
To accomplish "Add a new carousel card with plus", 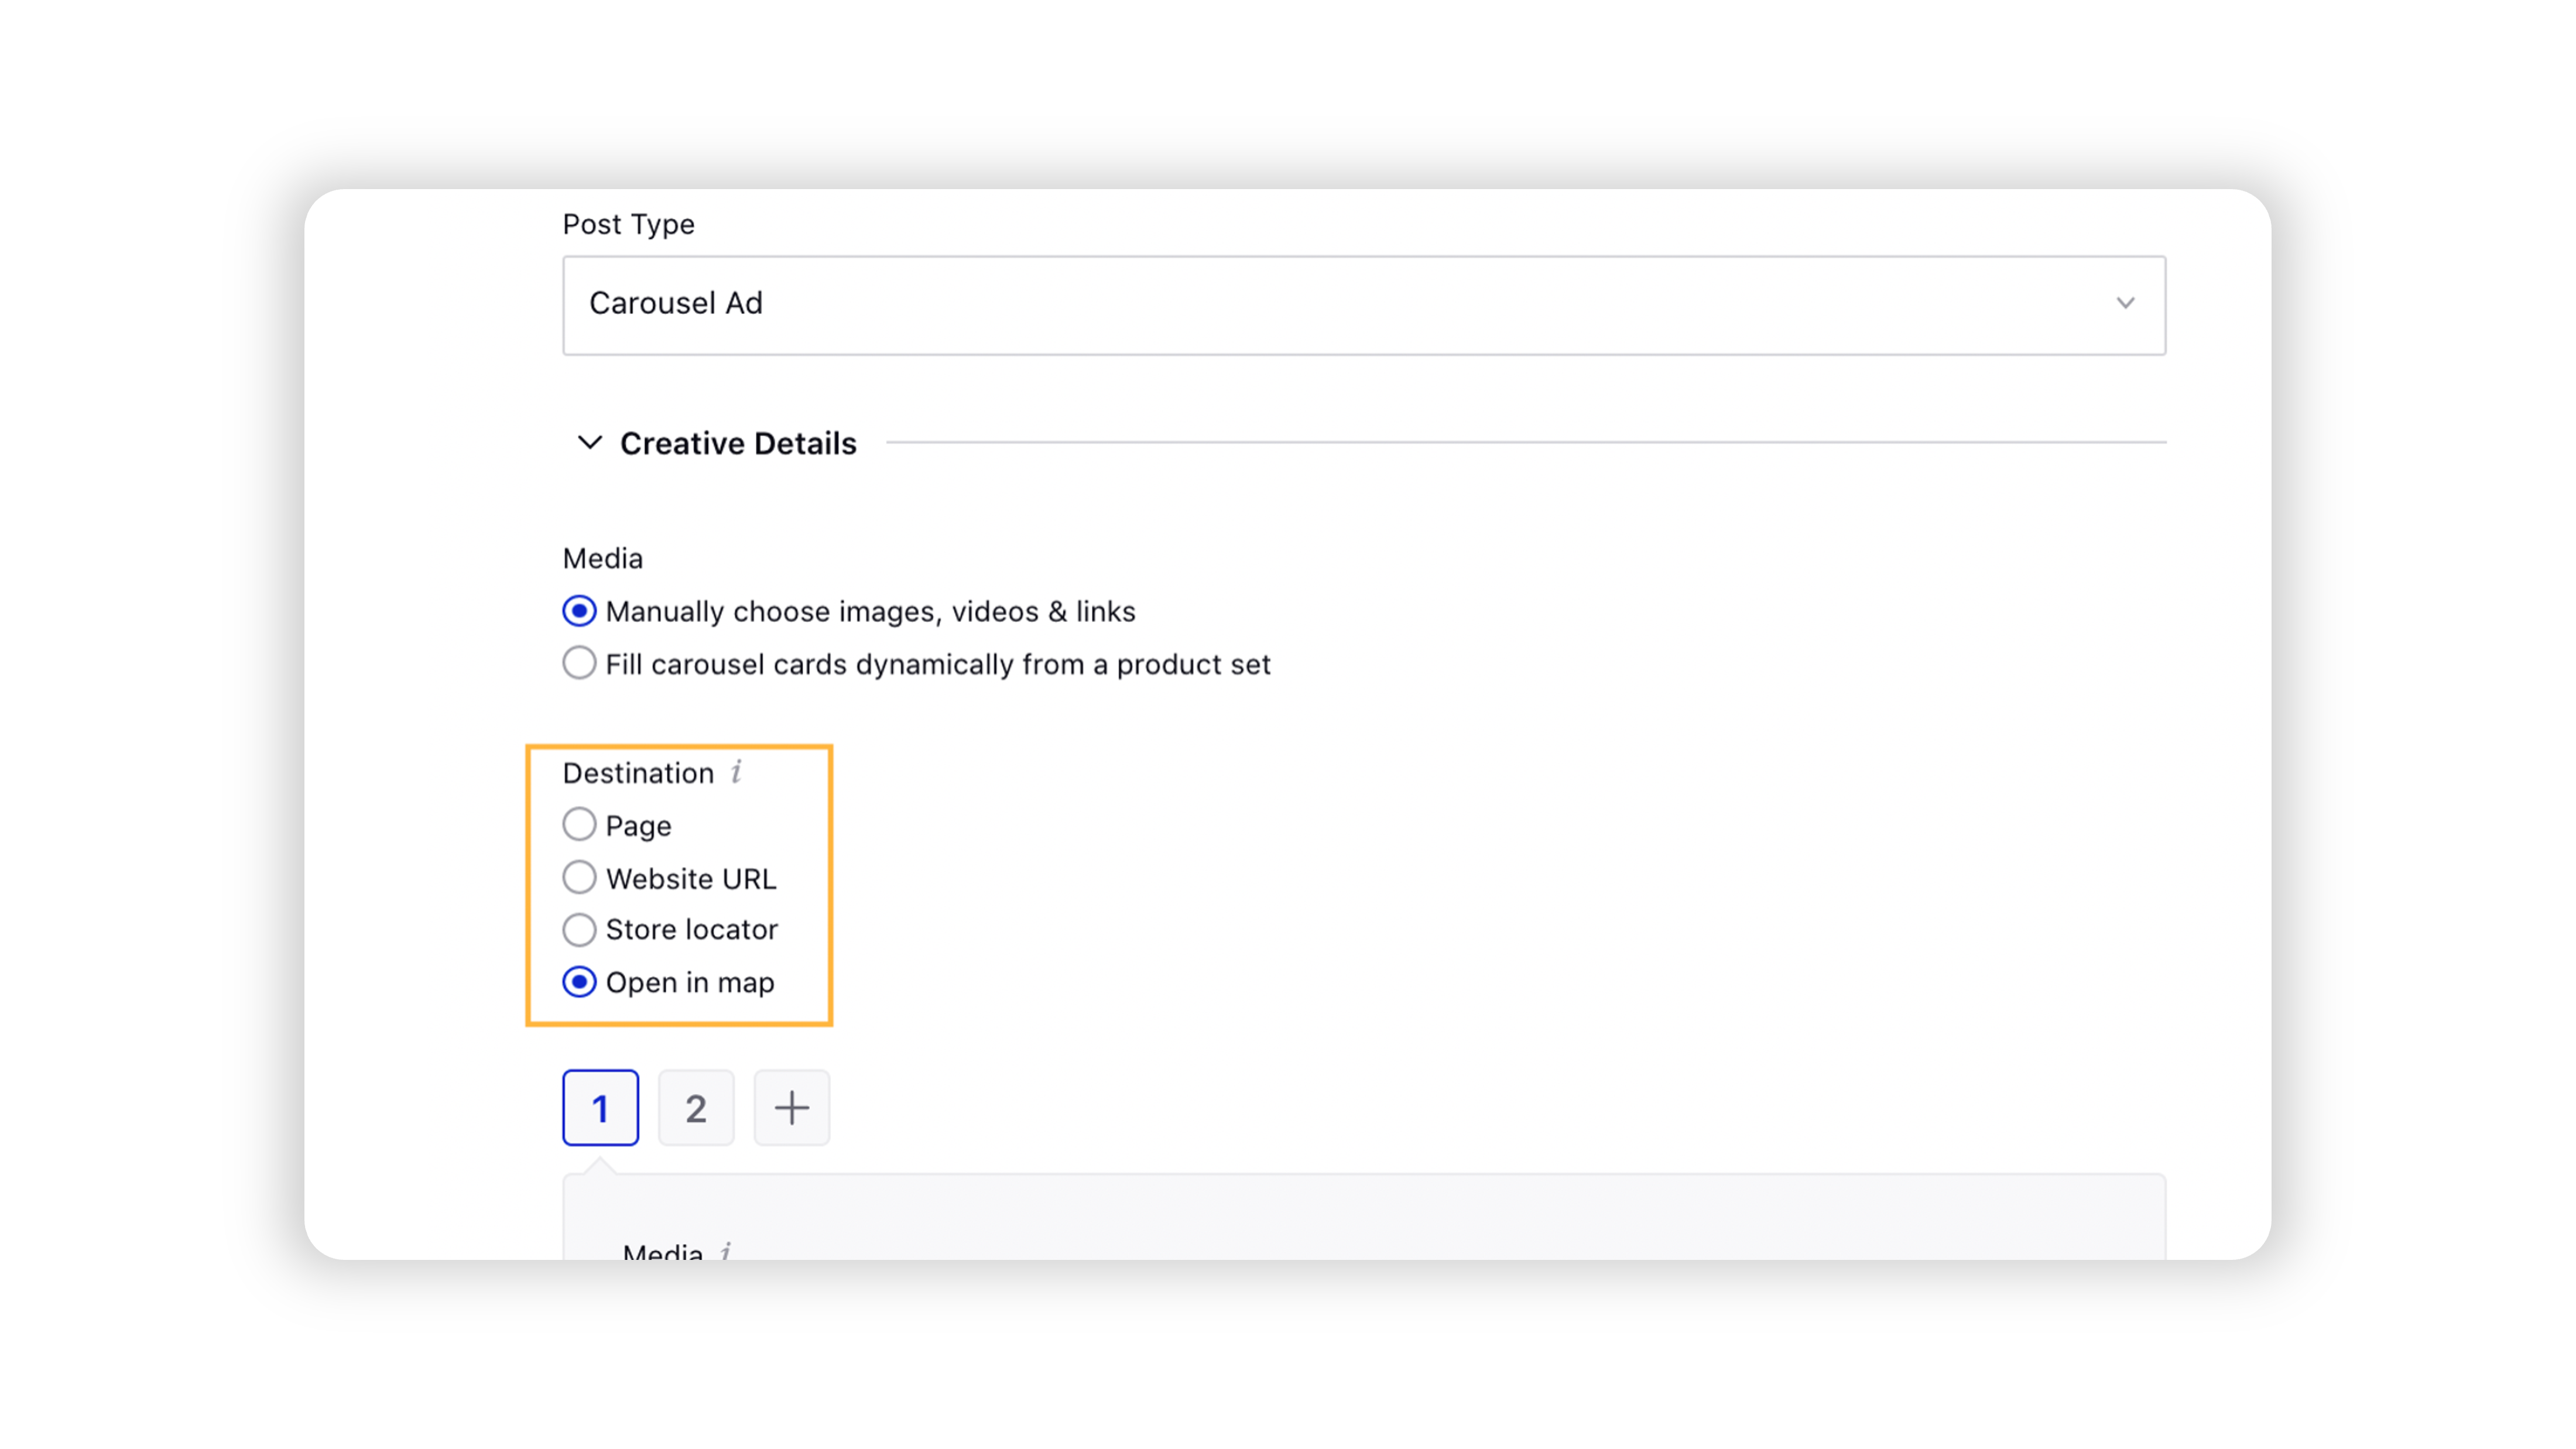I will coord(791,1106).
